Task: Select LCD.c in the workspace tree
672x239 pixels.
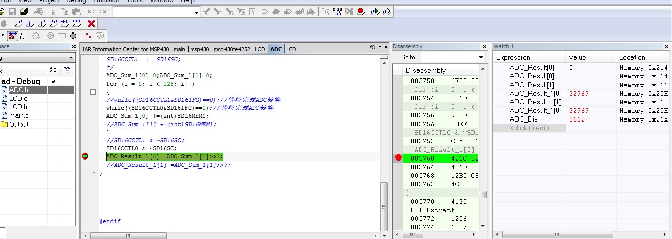Action: tap(18, 98)
